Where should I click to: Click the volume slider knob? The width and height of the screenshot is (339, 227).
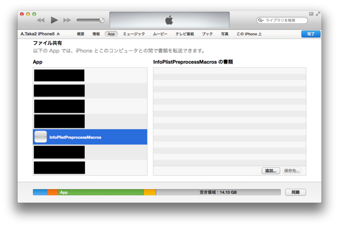[x=102, y=20]
